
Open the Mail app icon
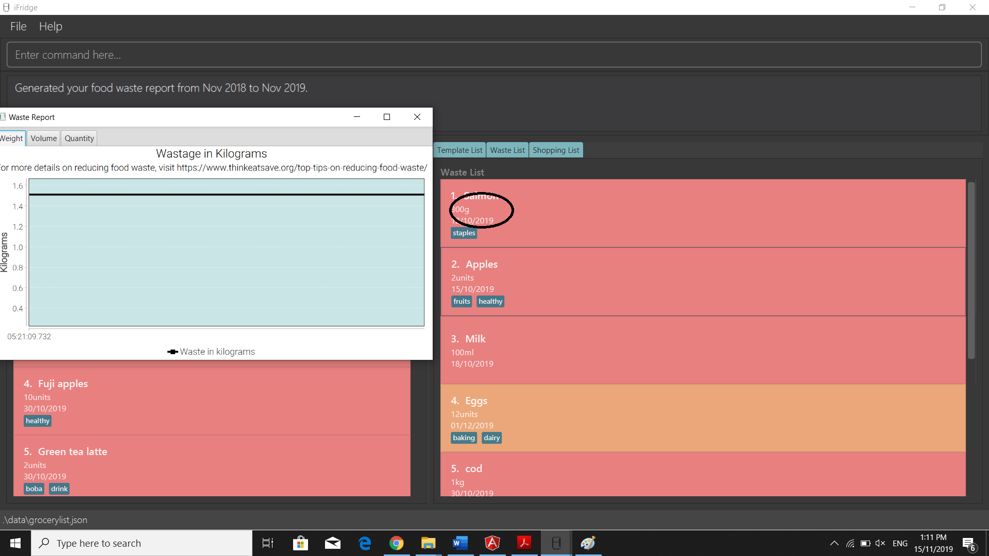[333, 543]
